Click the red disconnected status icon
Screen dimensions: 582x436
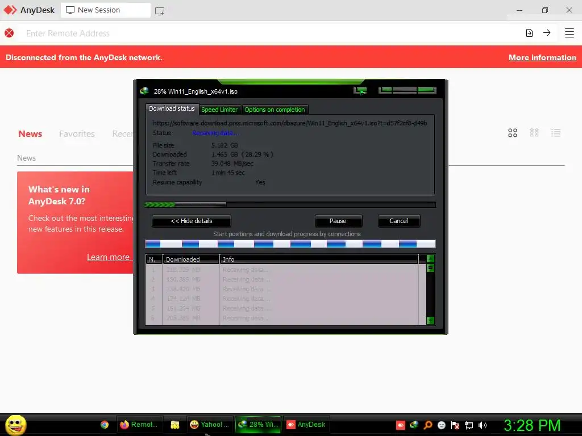(9, 33)
